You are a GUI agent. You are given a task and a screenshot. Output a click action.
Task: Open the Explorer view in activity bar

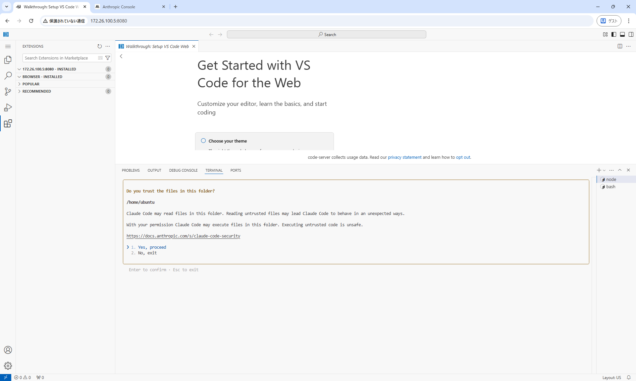tap(8, 60)
